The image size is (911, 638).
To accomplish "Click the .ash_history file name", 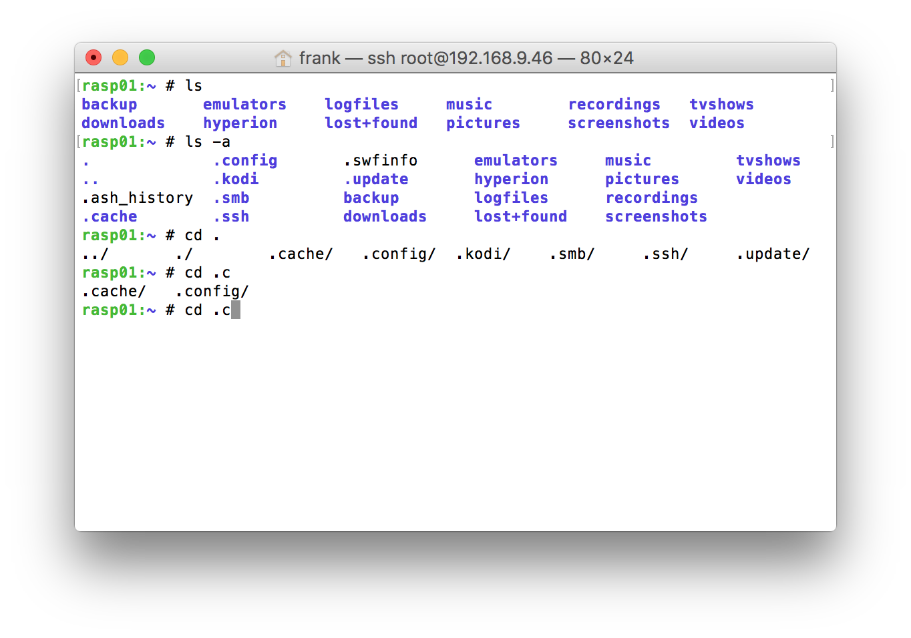I will click(x=138, y=198).
